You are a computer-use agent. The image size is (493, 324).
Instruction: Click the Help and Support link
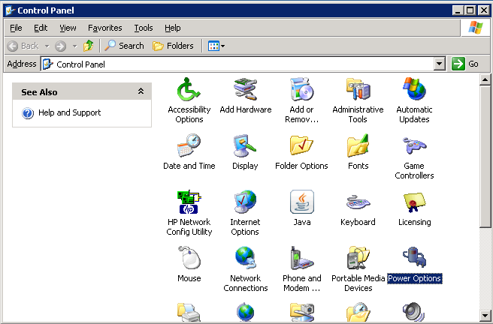(x=69, y=112)
